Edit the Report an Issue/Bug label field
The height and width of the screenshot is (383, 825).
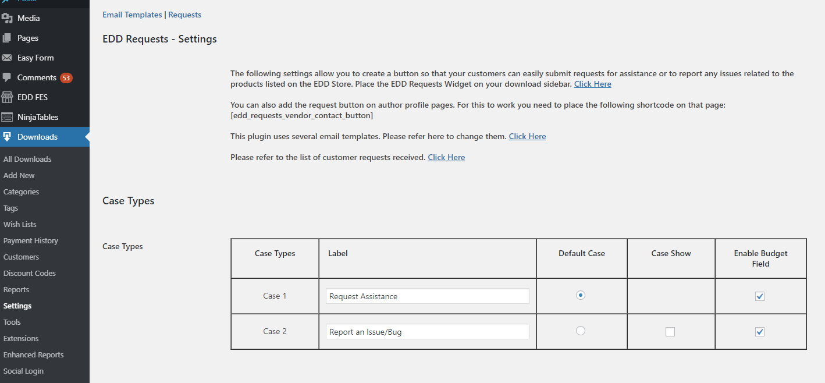point(428,332)
